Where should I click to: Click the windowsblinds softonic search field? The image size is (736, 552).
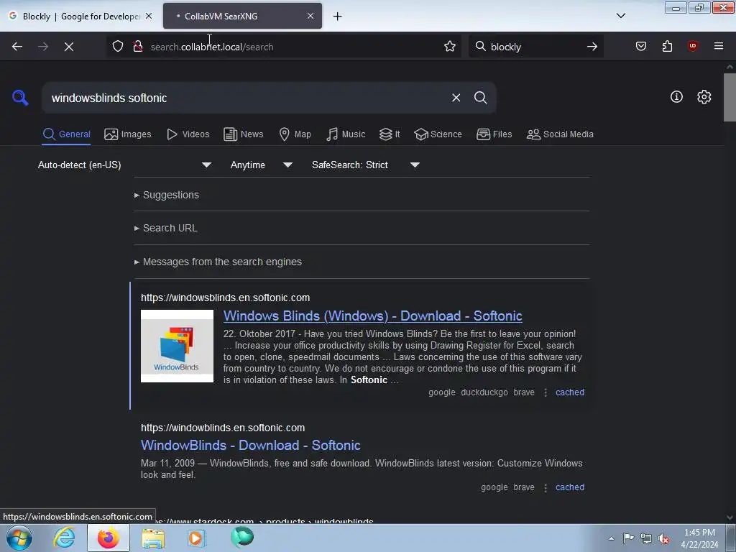247,98
